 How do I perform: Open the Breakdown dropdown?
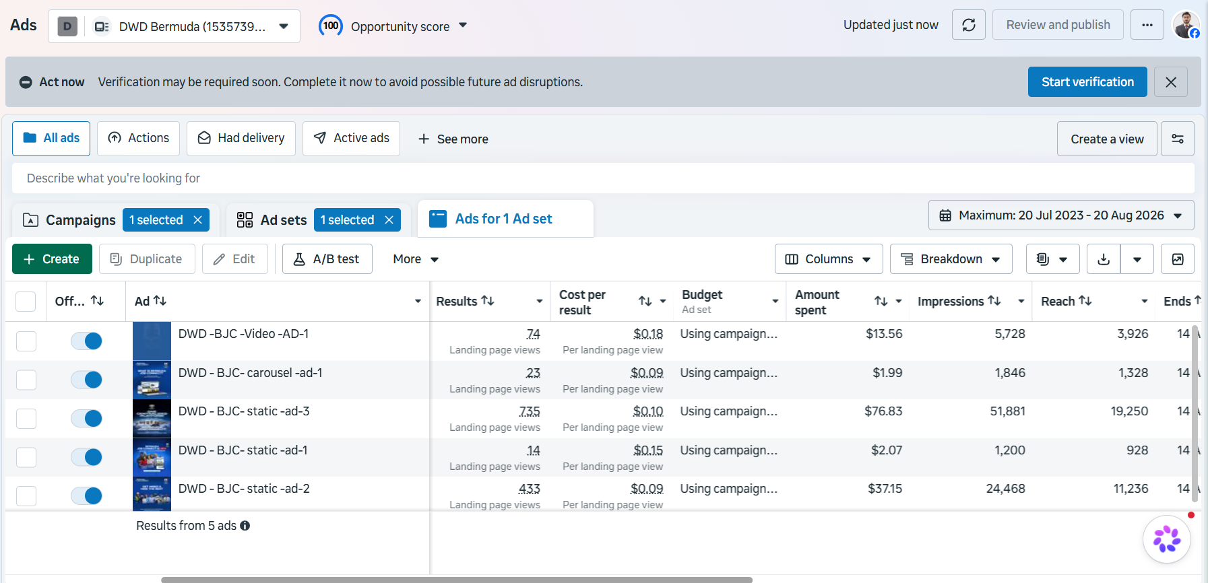click(x=951, y=259)
